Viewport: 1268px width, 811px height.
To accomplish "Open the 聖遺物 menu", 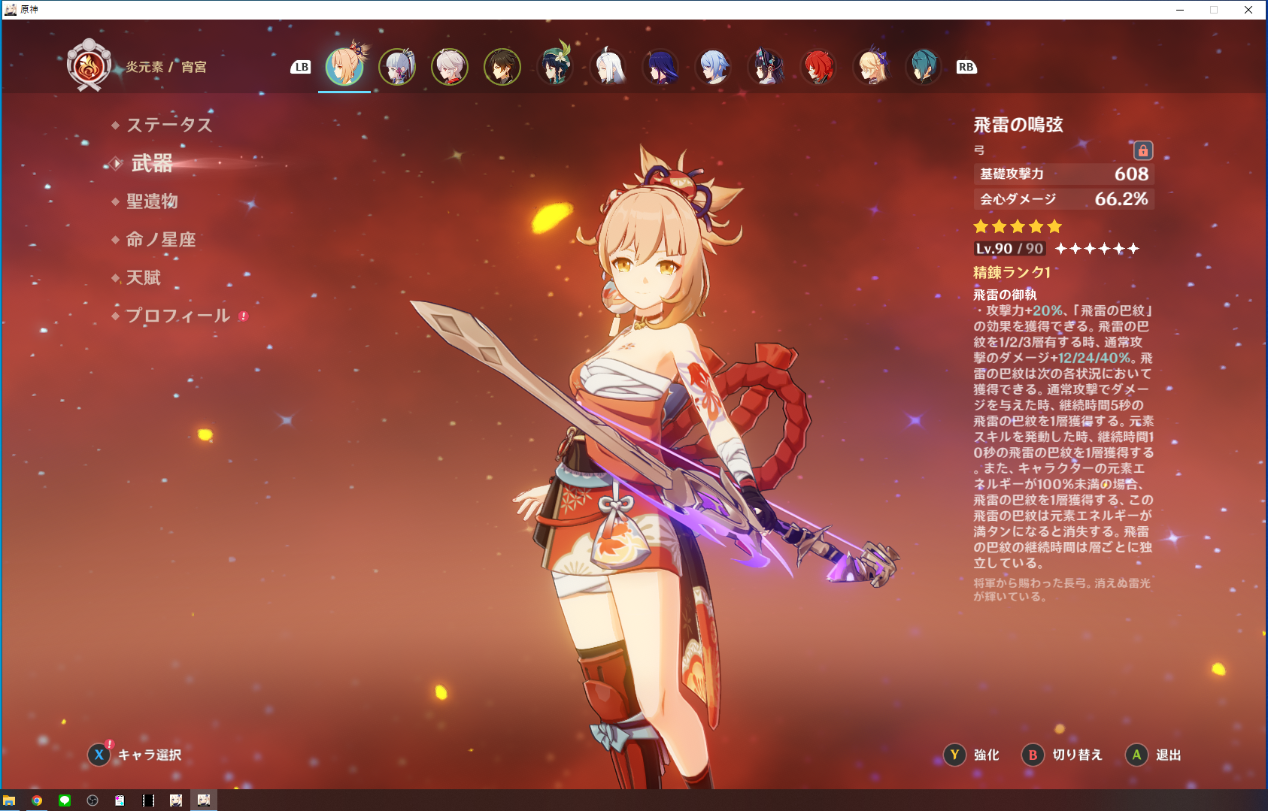I will [152, 201].
